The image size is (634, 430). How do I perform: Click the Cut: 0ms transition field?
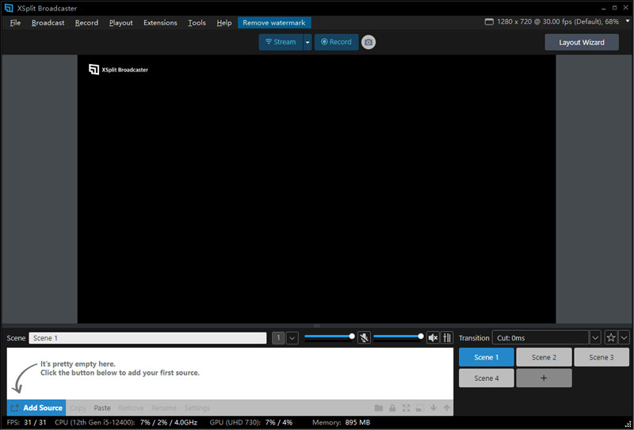click(x=540, y=337)
